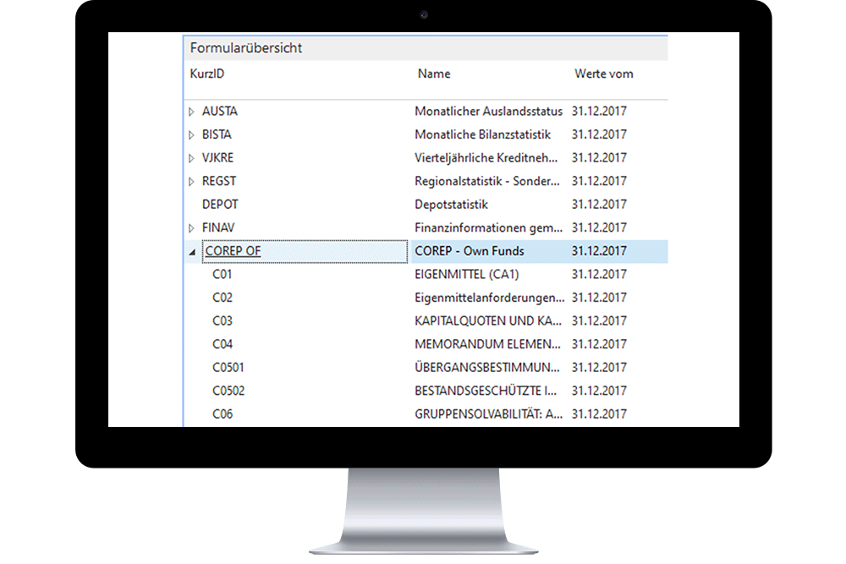Sort by the Werte vom column
The image size is (846, 564).
[x=603, y=74]
